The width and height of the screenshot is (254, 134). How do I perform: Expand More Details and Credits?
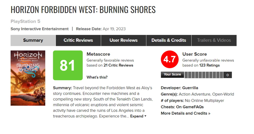(x=185, y=113)
